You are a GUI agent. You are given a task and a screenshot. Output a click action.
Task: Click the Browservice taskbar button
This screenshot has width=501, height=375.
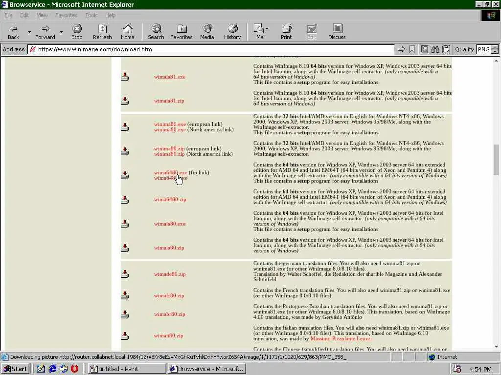click(207, 369)
